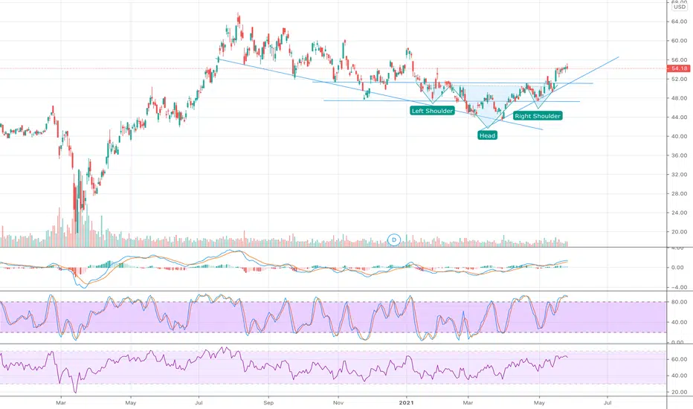This screenshot has height=409, width=693.
Task: Click the red 54.18 current price tag
Action: pyautogui.click(x=679, y=68)
